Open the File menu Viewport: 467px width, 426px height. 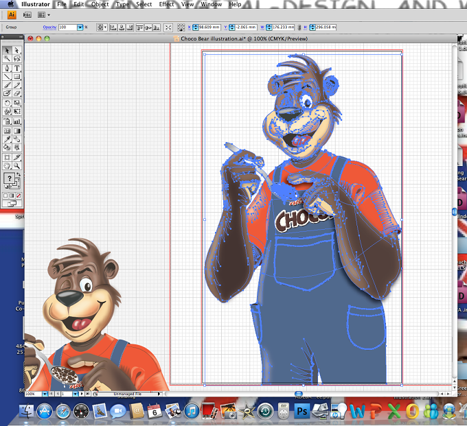(x=62, y=4)
